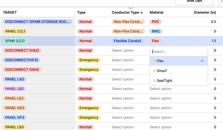The width and height of the screenshot is (223, 130).
Task: Choose SealTight from the material dropdown
Action: (x=179, y=80)
